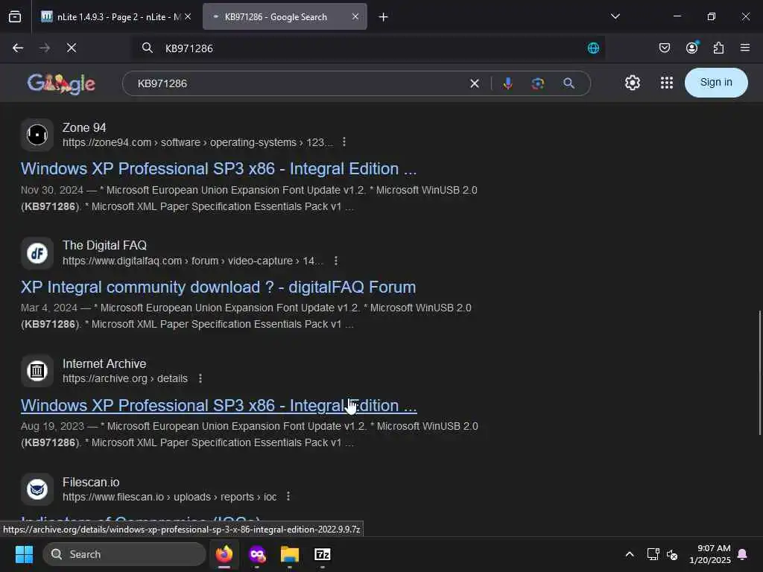Open Filescan.io result options menu
This screenshot has width=763, height=572.
[288, 497]
